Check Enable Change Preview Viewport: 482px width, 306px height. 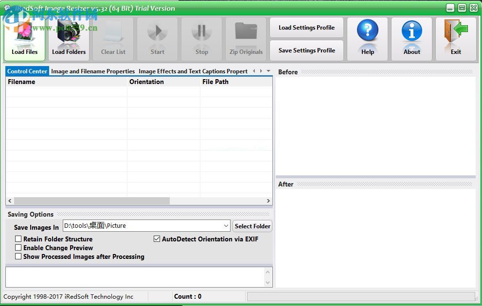(18, 248)
